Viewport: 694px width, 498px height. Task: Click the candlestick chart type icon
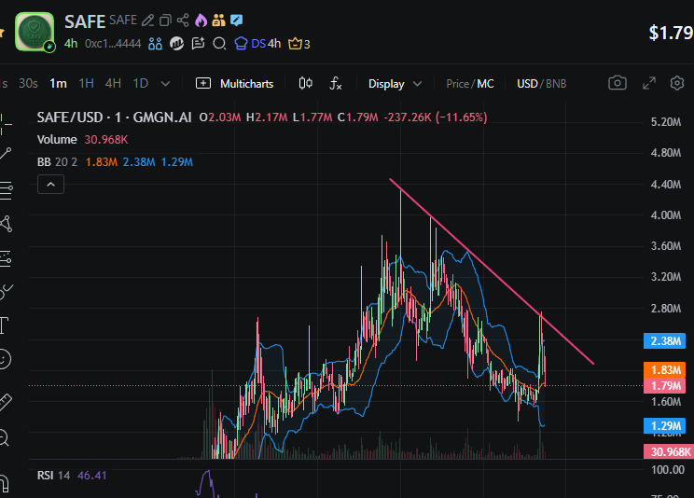[x=305, y=83]
